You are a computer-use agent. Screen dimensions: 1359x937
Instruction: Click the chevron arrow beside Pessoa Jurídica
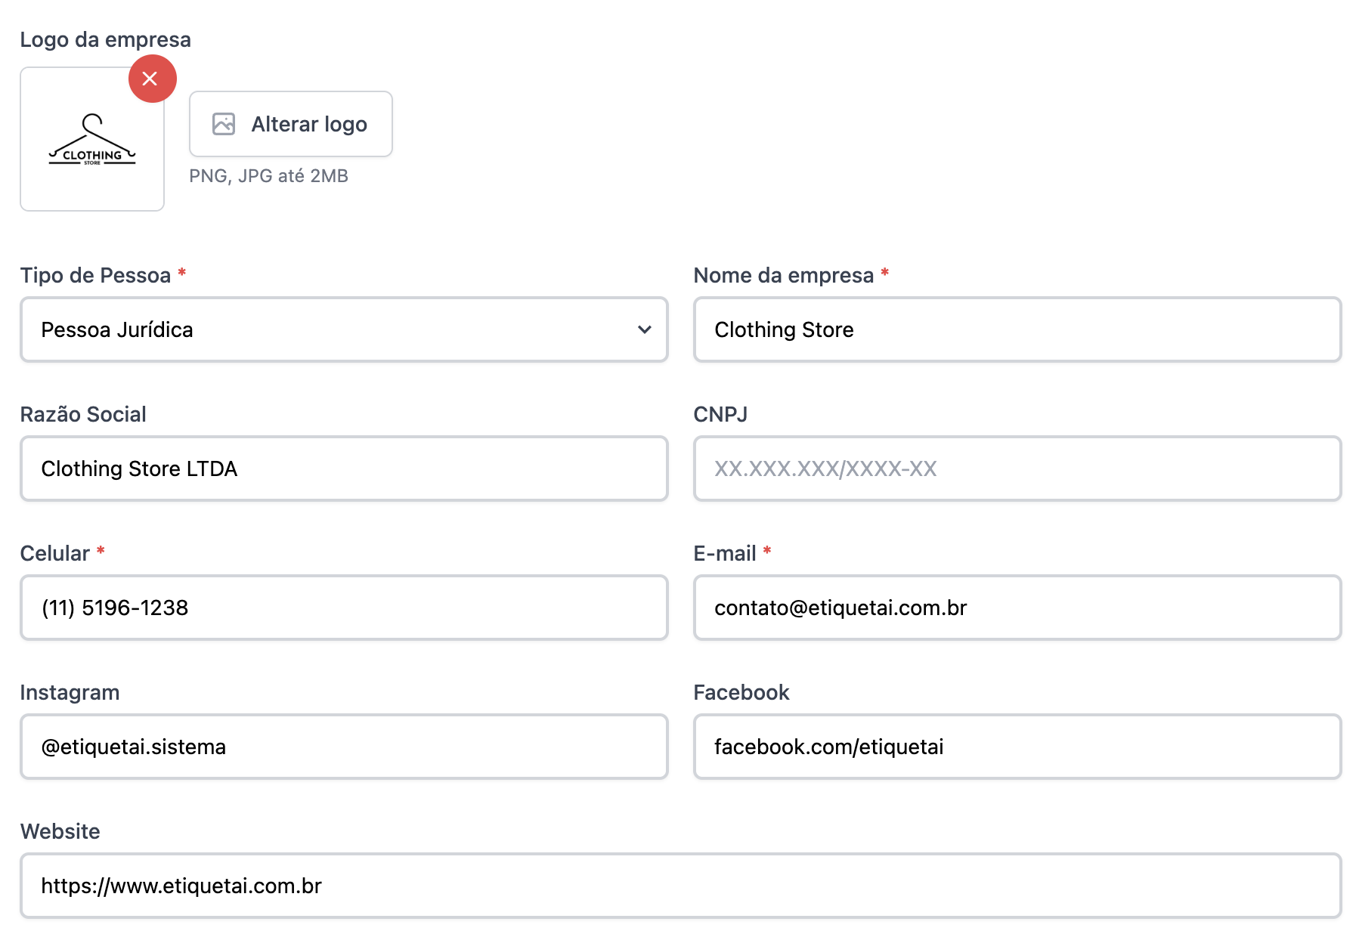644,329
